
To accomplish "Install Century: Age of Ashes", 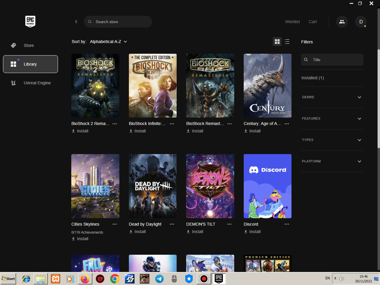I will click(252, 131).
